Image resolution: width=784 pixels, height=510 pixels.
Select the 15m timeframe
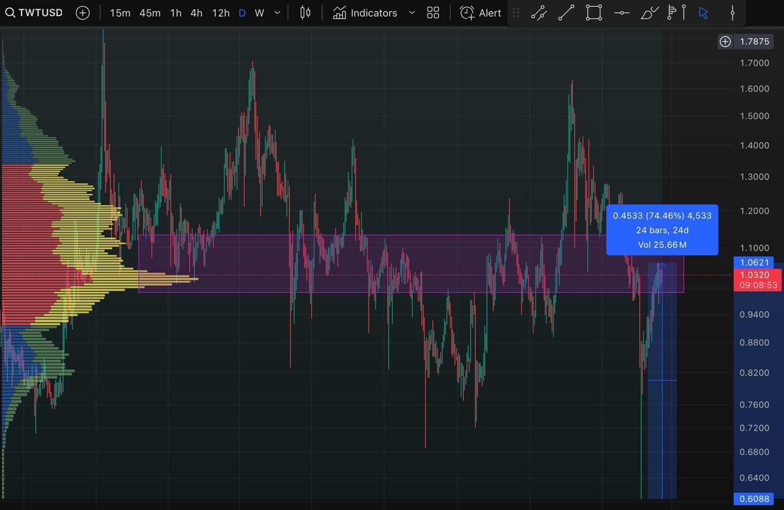point(120,12)
